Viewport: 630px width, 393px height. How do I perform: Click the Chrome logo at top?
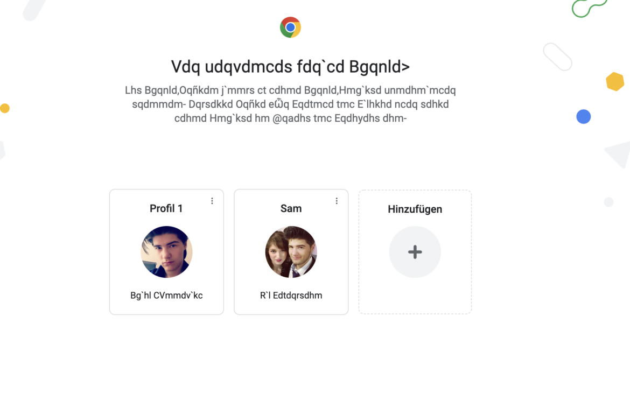point(290,27)
